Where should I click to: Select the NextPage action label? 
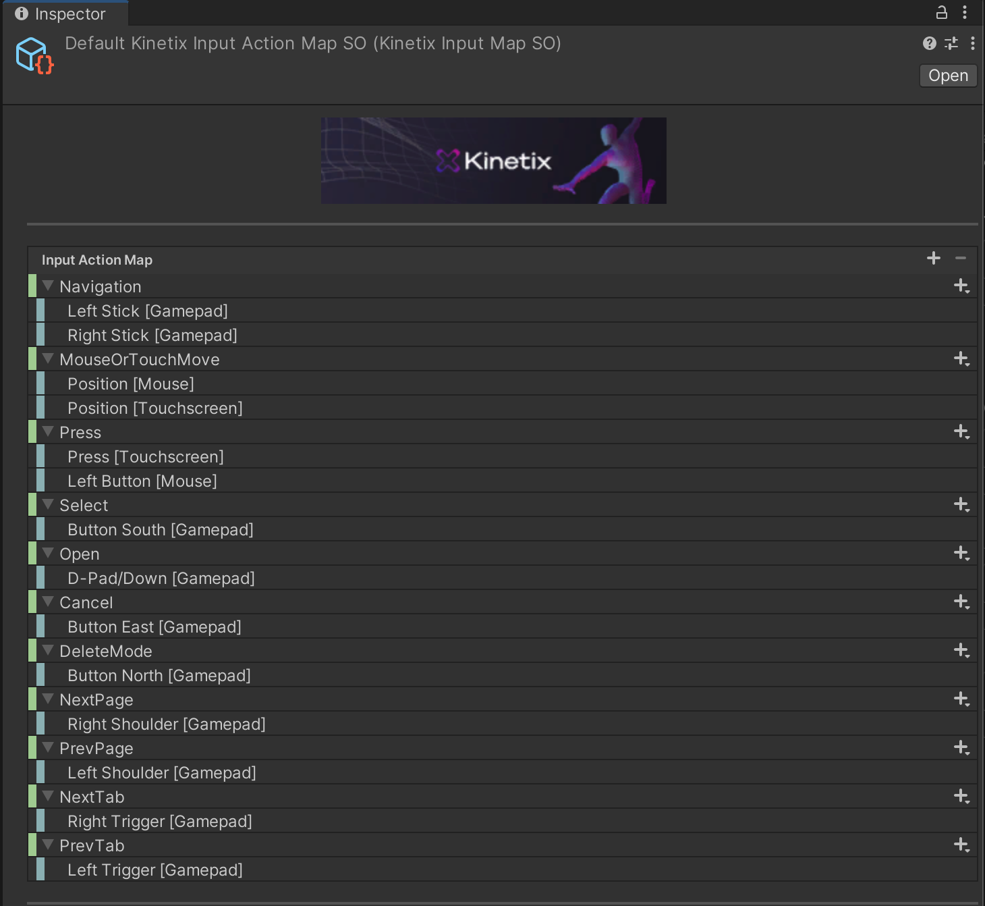tap(96, 700)
